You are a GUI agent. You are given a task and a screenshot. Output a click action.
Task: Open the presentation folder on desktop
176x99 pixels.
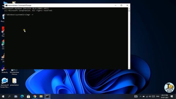tap(14, 82)
